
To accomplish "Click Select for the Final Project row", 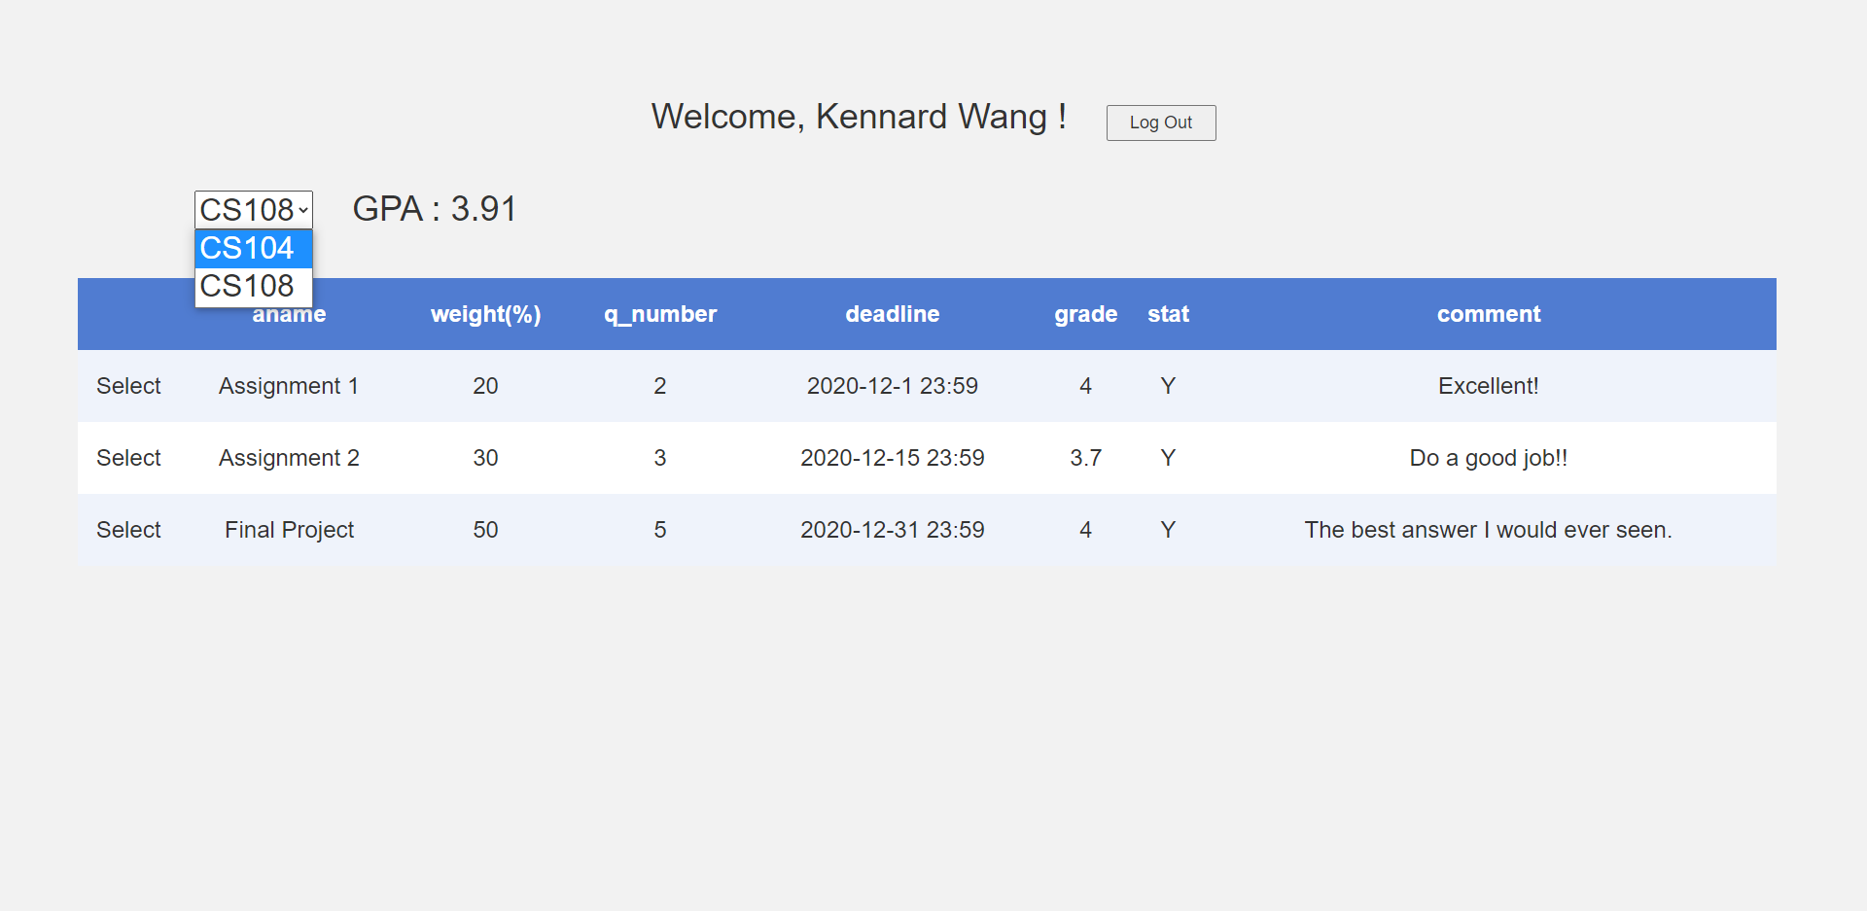I will pyautogui.click(x=128, y=530).
